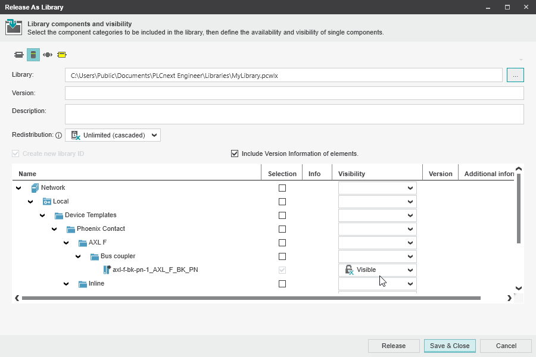Open the Visibility dropdown showing Visible
536x357 pixels.
(x=378, y=270)
